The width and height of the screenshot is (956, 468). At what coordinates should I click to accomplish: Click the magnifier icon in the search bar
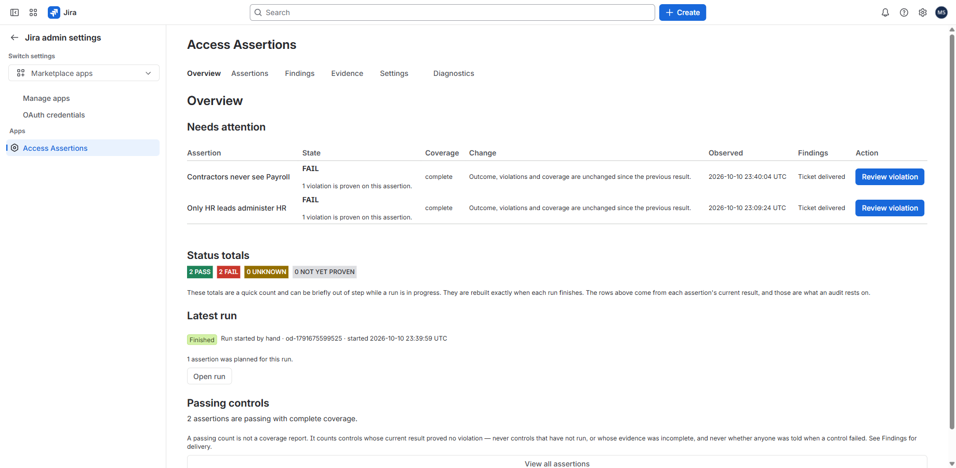(258, 12)
